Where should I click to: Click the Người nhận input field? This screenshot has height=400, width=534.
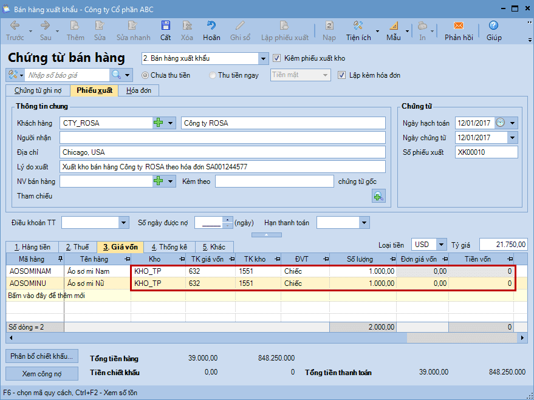(222, 138)
